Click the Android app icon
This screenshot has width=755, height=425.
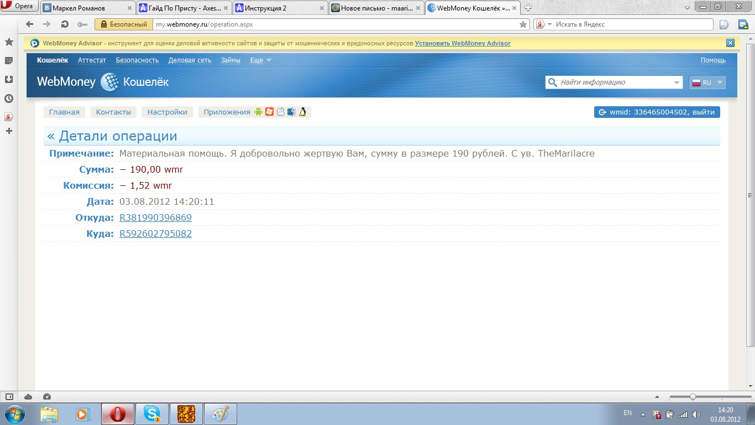coord(258,112)
